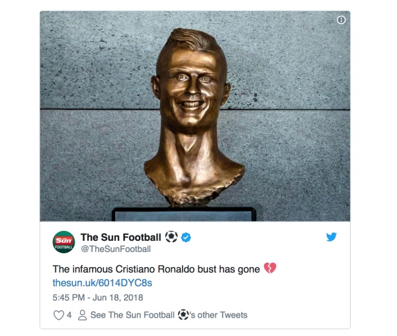This screenshot has width=397, height=336.
Task: Click the soccer ball emoji in footer link
Action: [x=183, y=315]
